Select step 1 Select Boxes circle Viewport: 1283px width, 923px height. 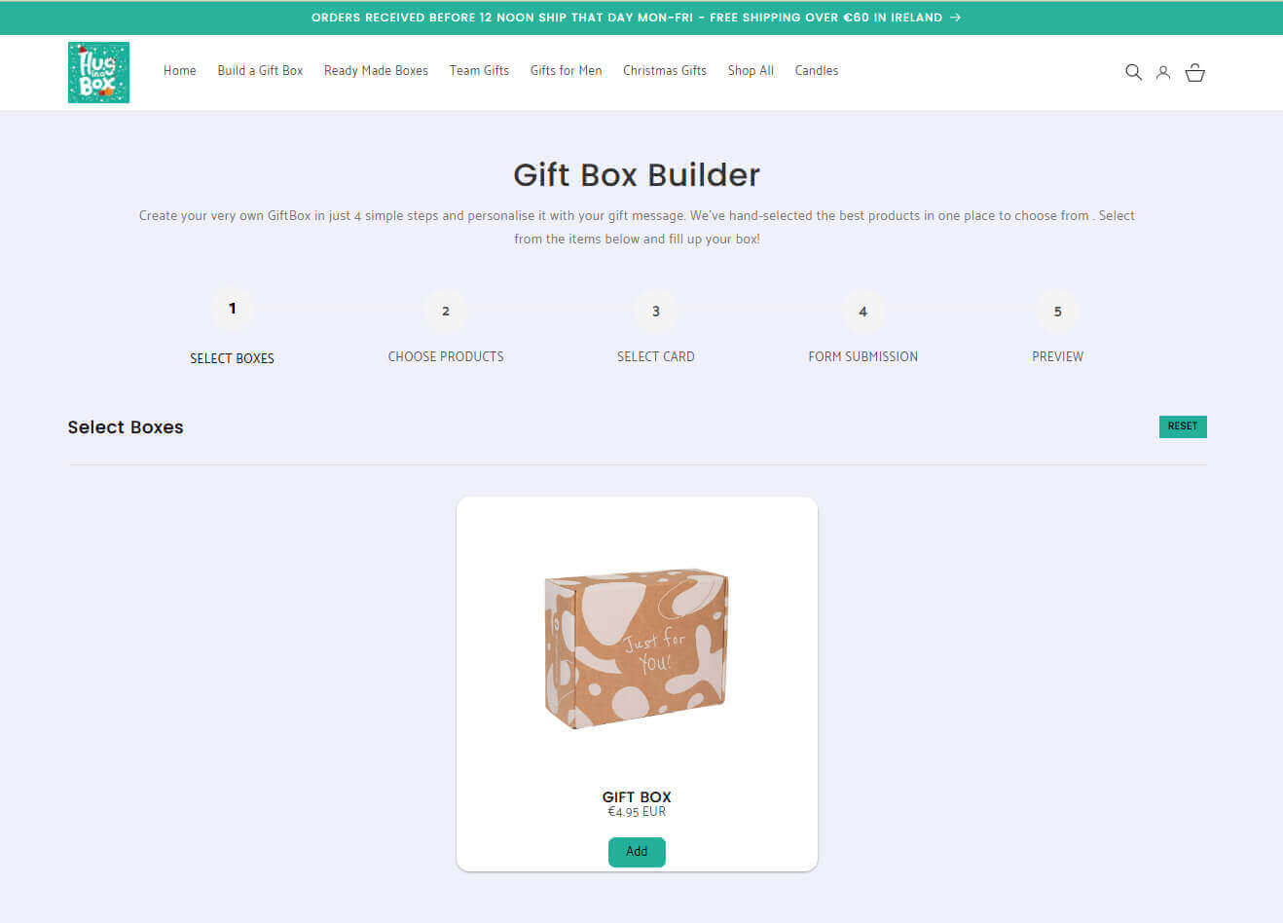[x=232, y=309]
